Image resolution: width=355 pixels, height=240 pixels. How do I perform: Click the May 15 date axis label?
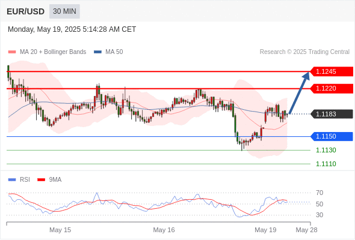point(60,230)
